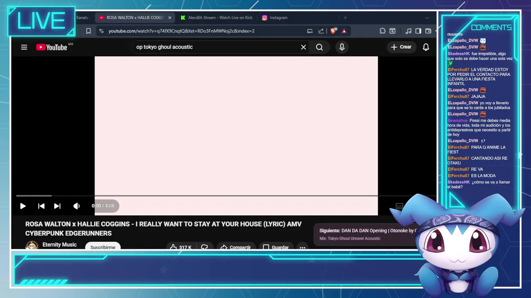Viewport: 531px width, 298px height.
Task: Switch to the Instagram tab
Action: 275,18
